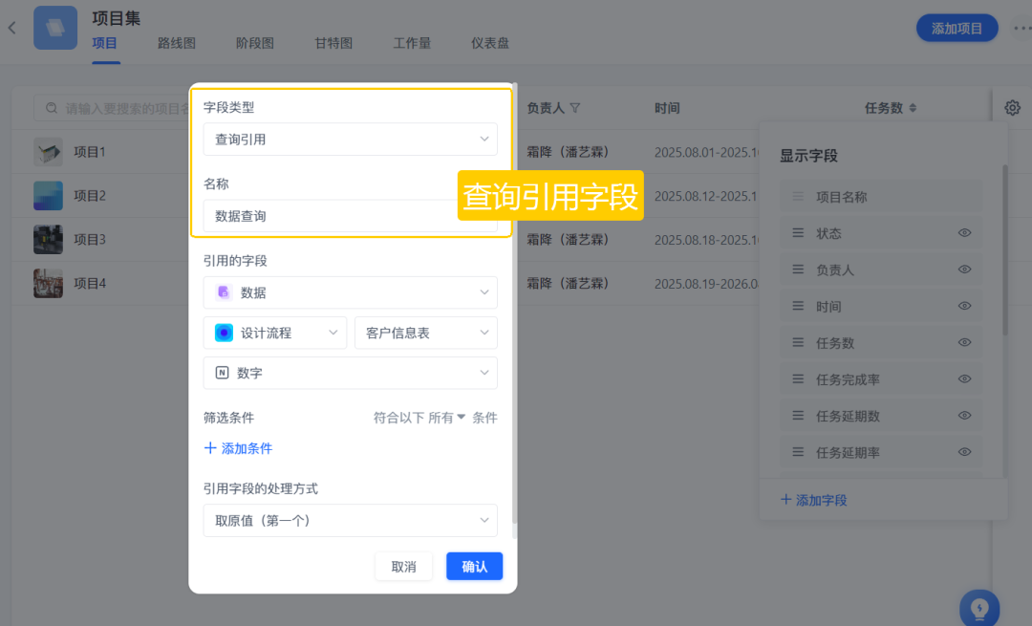
Task: Click the sort icon beside 任务数
Action: coord(913,108)
